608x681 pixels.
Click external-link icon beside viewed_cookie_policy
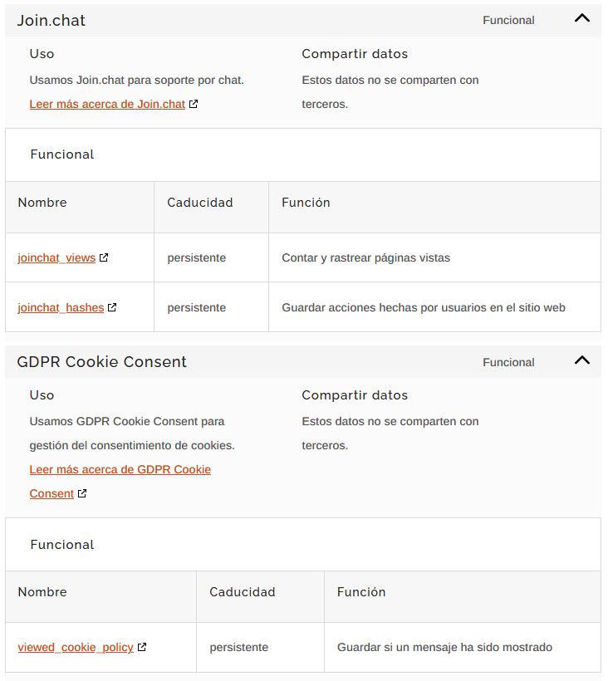point(142,647)
